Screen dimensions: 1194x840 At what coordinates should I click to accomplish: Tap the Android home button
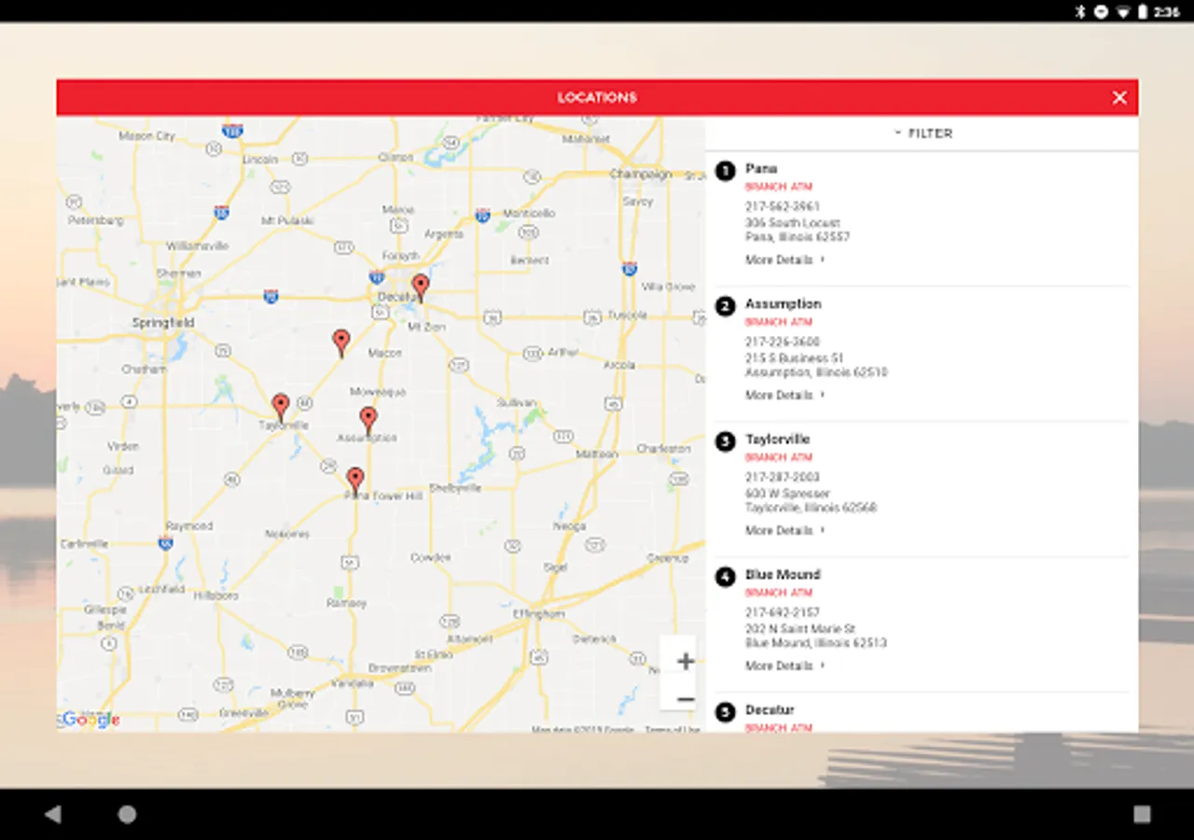click(127, 815)
